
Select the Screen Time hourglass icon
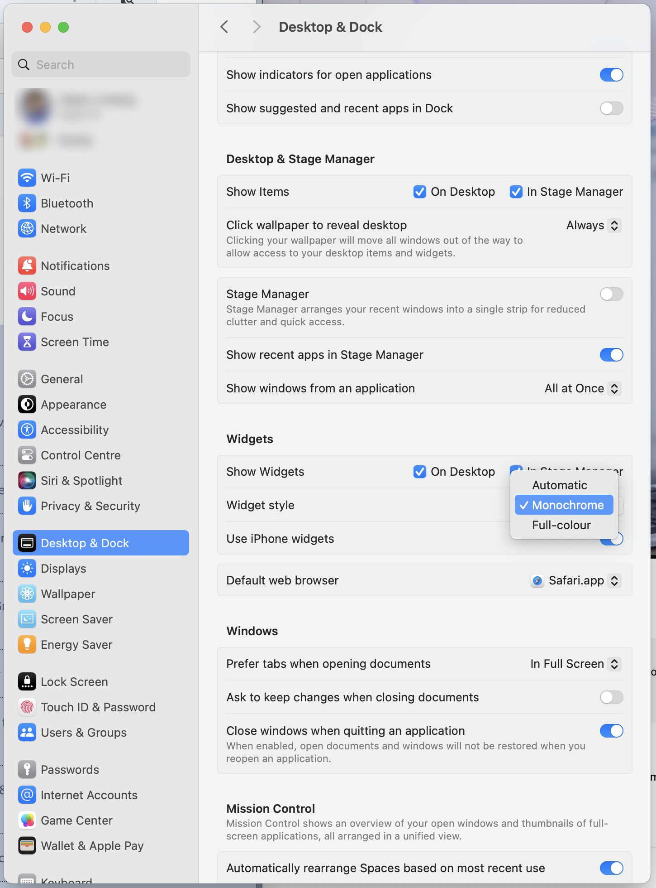pos(27,342)
